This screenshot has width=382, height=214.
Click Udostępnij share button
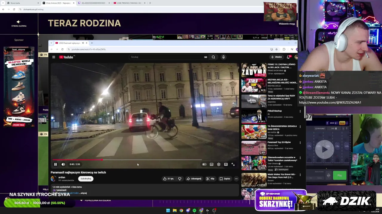tap(194, 179)
